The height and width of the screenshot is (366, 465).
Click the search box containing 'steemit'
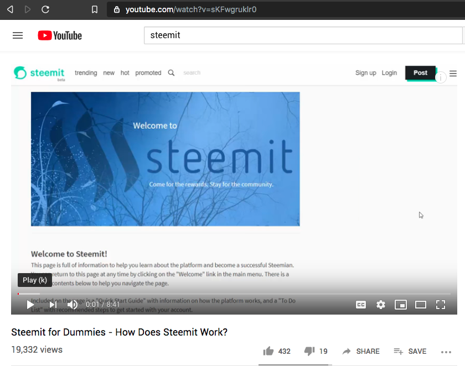(x=303, y=35)
